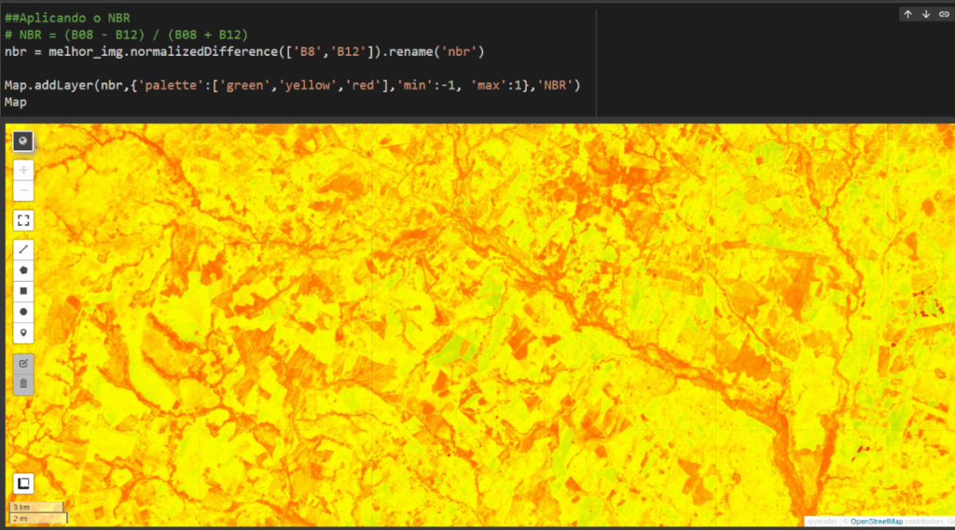Image resolution: width=955 pixels, height=530 pixels.
Task: Select the place marker tool
Action: pos(23,332)
